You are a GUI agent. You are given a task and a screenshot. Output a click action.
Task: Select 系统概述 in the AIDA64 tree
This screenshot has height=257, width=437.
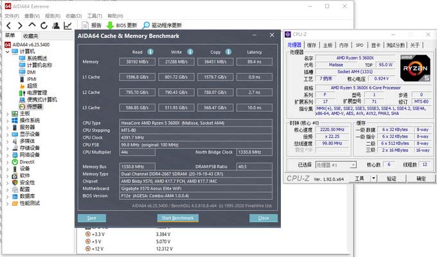tap(33, 58)
